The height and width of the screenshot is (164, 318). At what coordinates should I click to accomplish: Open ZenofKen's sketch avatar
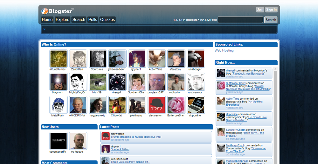tap(78, 59)
